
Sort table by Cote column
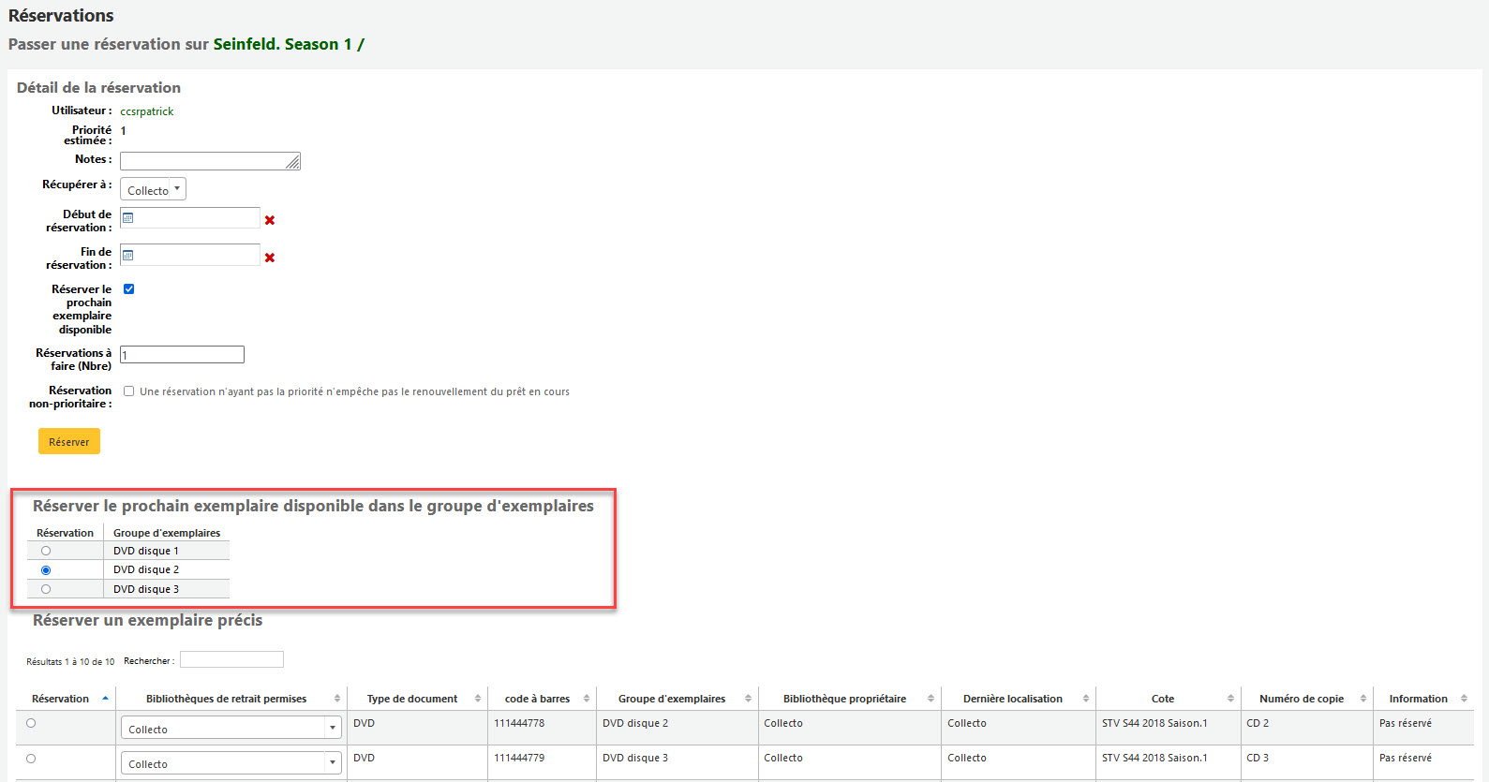coord(1230,699)
